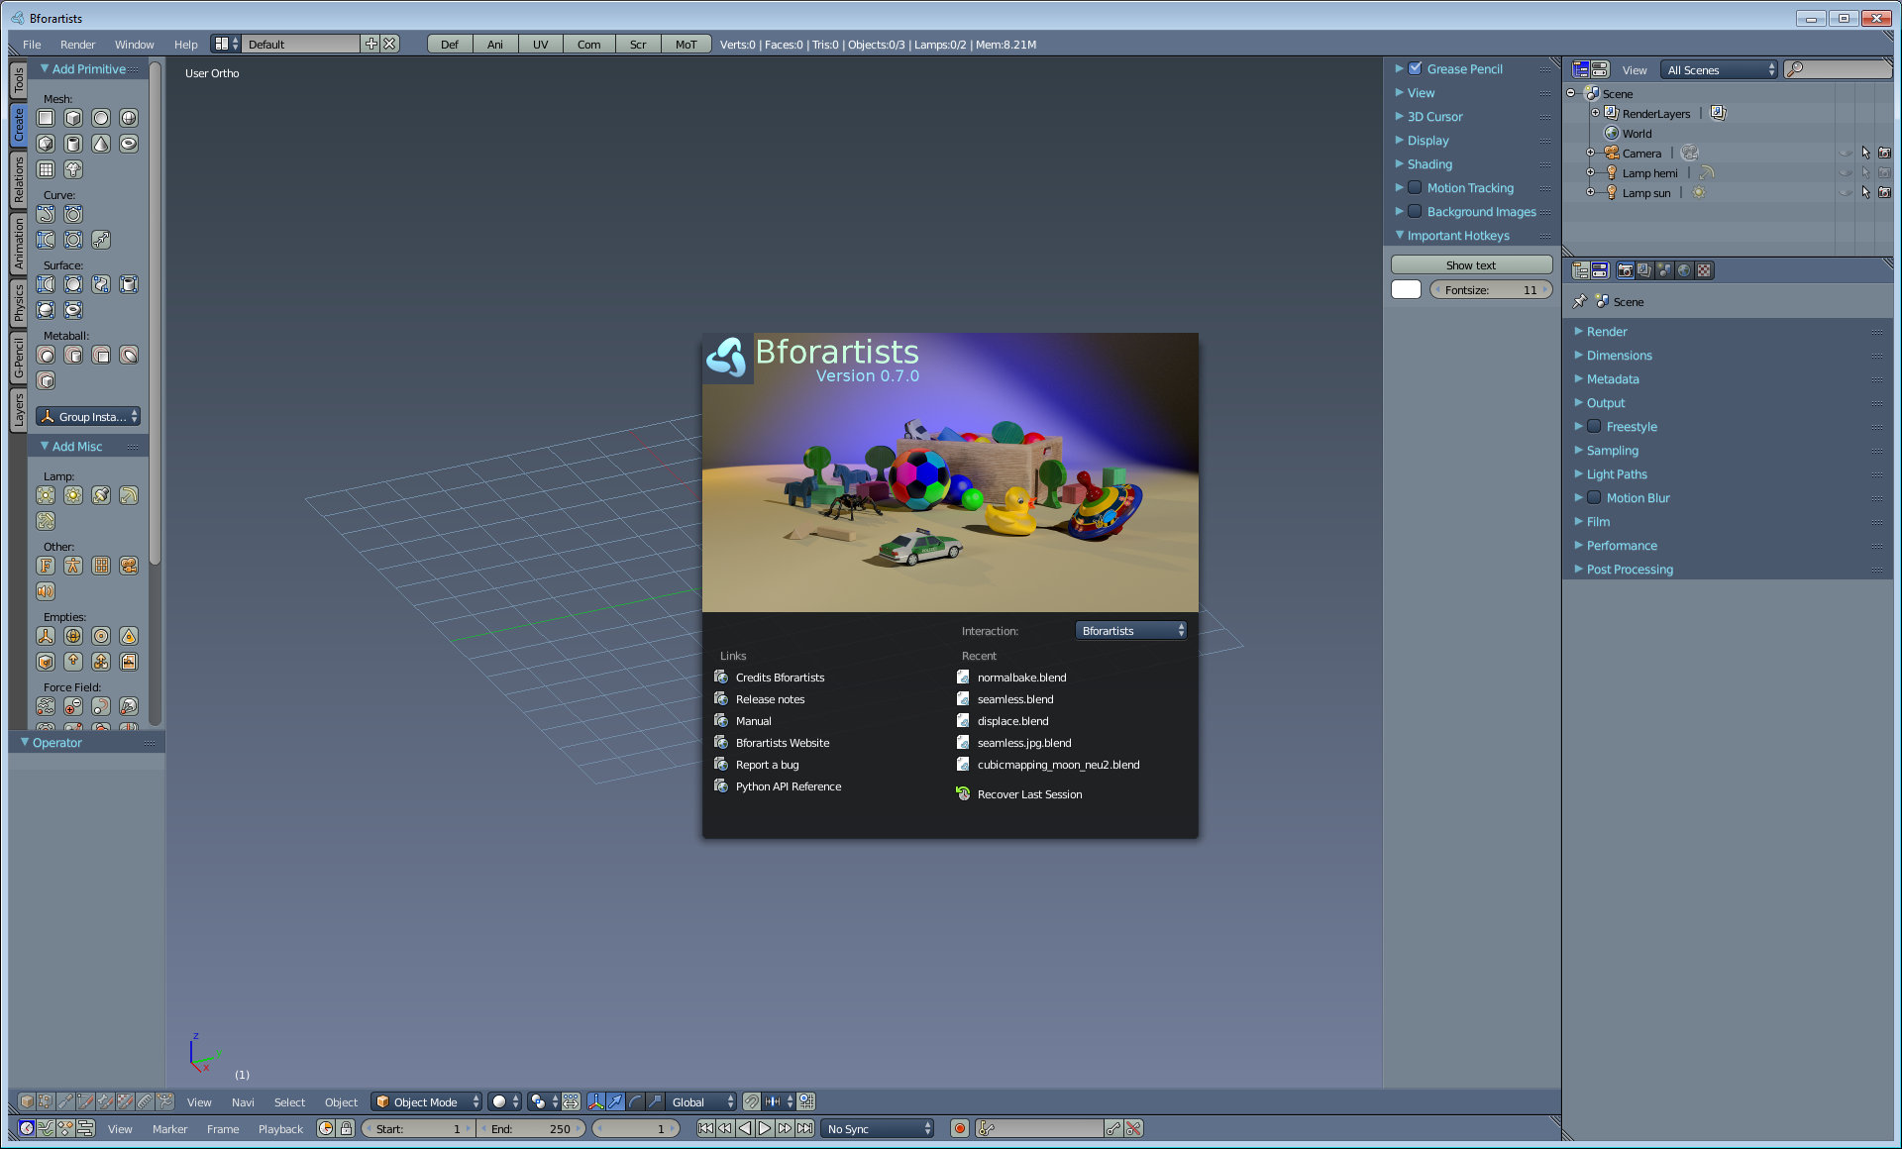Add a Metaball capsule
Viewport: 1902px width, 1149px height.
pos(73,355)
